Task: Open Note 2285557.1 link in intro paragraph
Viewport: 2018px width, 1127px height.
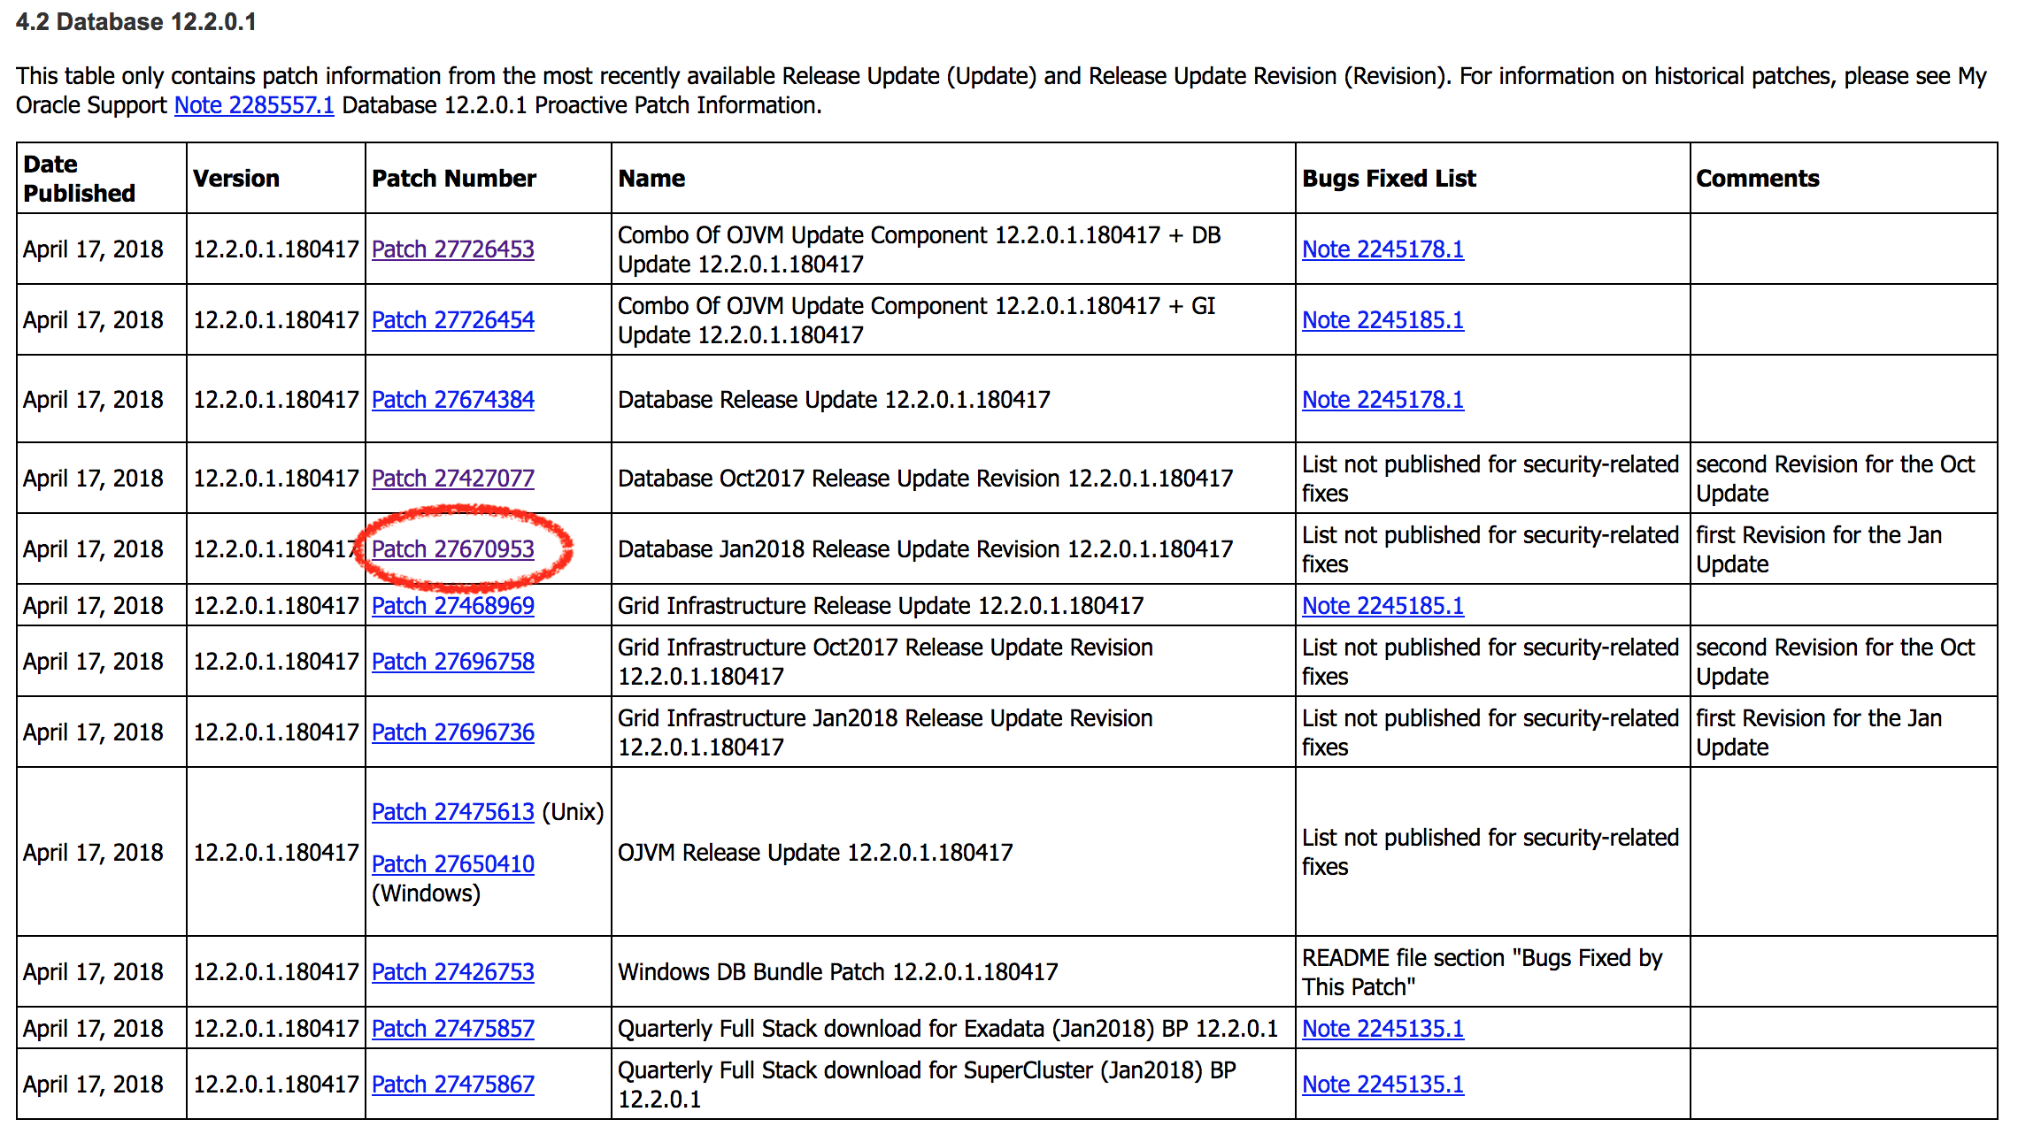Action: click(x=254, y=105)
